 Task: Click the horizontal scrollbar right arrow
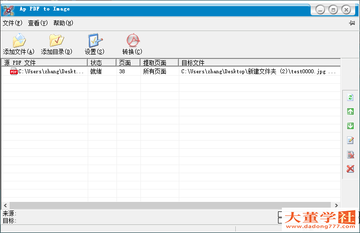337,205
